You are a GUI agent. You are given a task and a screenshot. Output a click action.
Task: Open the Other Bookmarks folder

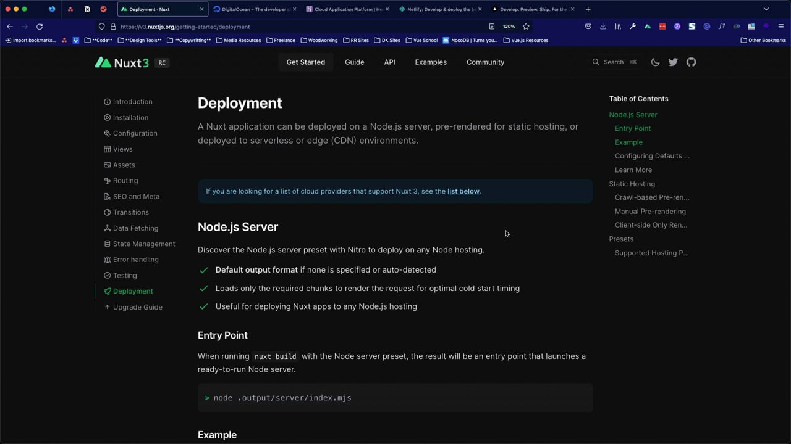tap(763, 40)
